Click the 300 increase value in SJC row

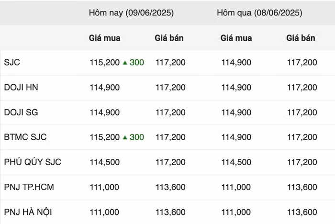137,63
